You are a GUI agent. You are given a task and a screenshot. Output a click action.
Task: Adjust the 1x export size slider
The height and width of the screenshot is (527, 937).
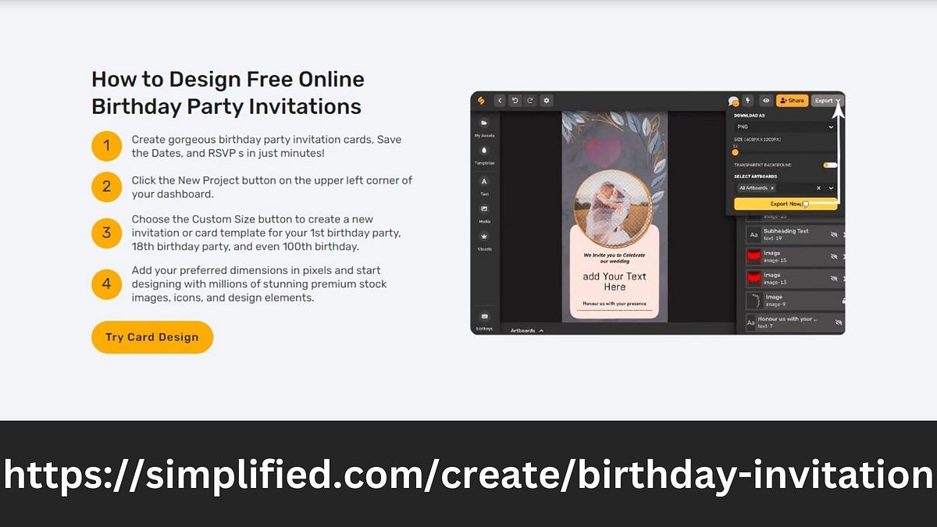(735, 151)
